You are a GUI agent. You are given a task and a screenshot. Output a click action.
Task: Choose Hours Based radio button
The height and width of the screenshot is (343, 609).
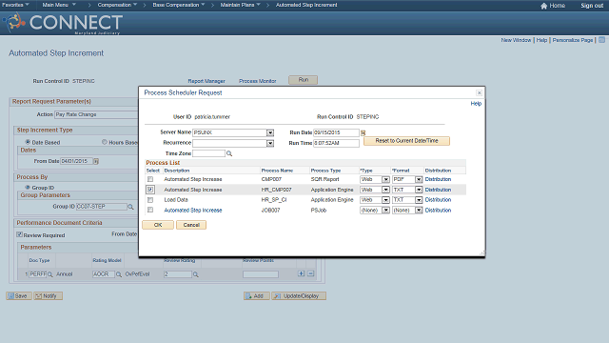point(105,142)
